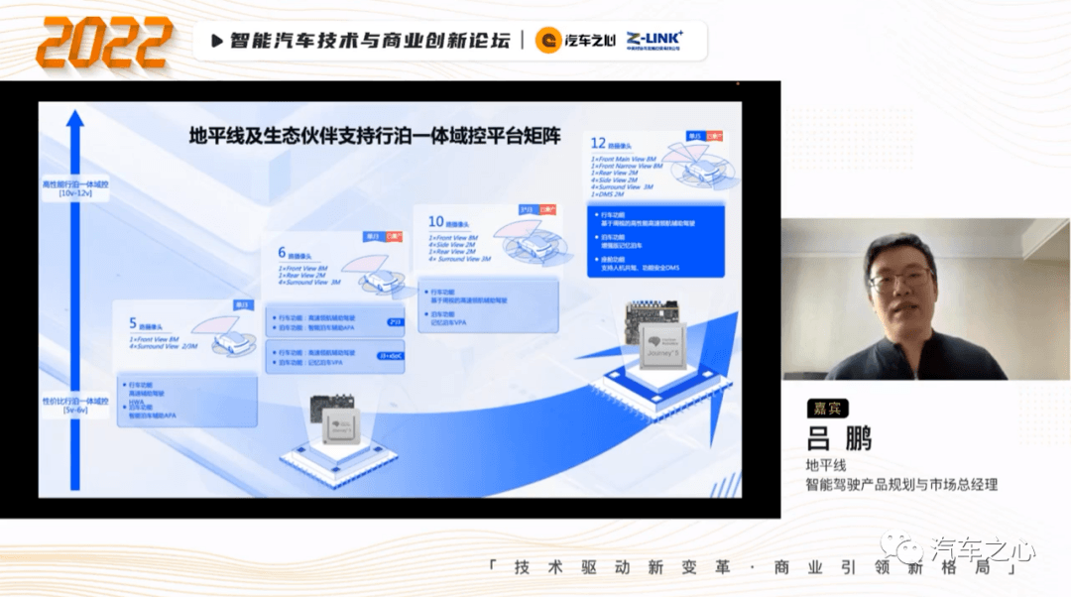Click the J3+xSoC pill badge

(x=391, y=356)
